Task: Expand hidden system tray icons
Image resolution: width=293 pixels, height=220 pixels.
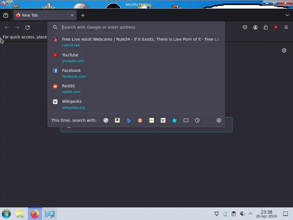Action: (250, 213)
